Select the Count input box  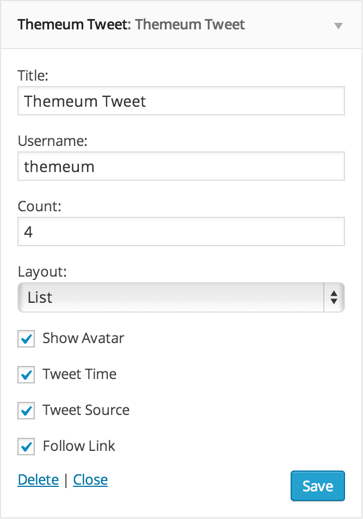181,231
